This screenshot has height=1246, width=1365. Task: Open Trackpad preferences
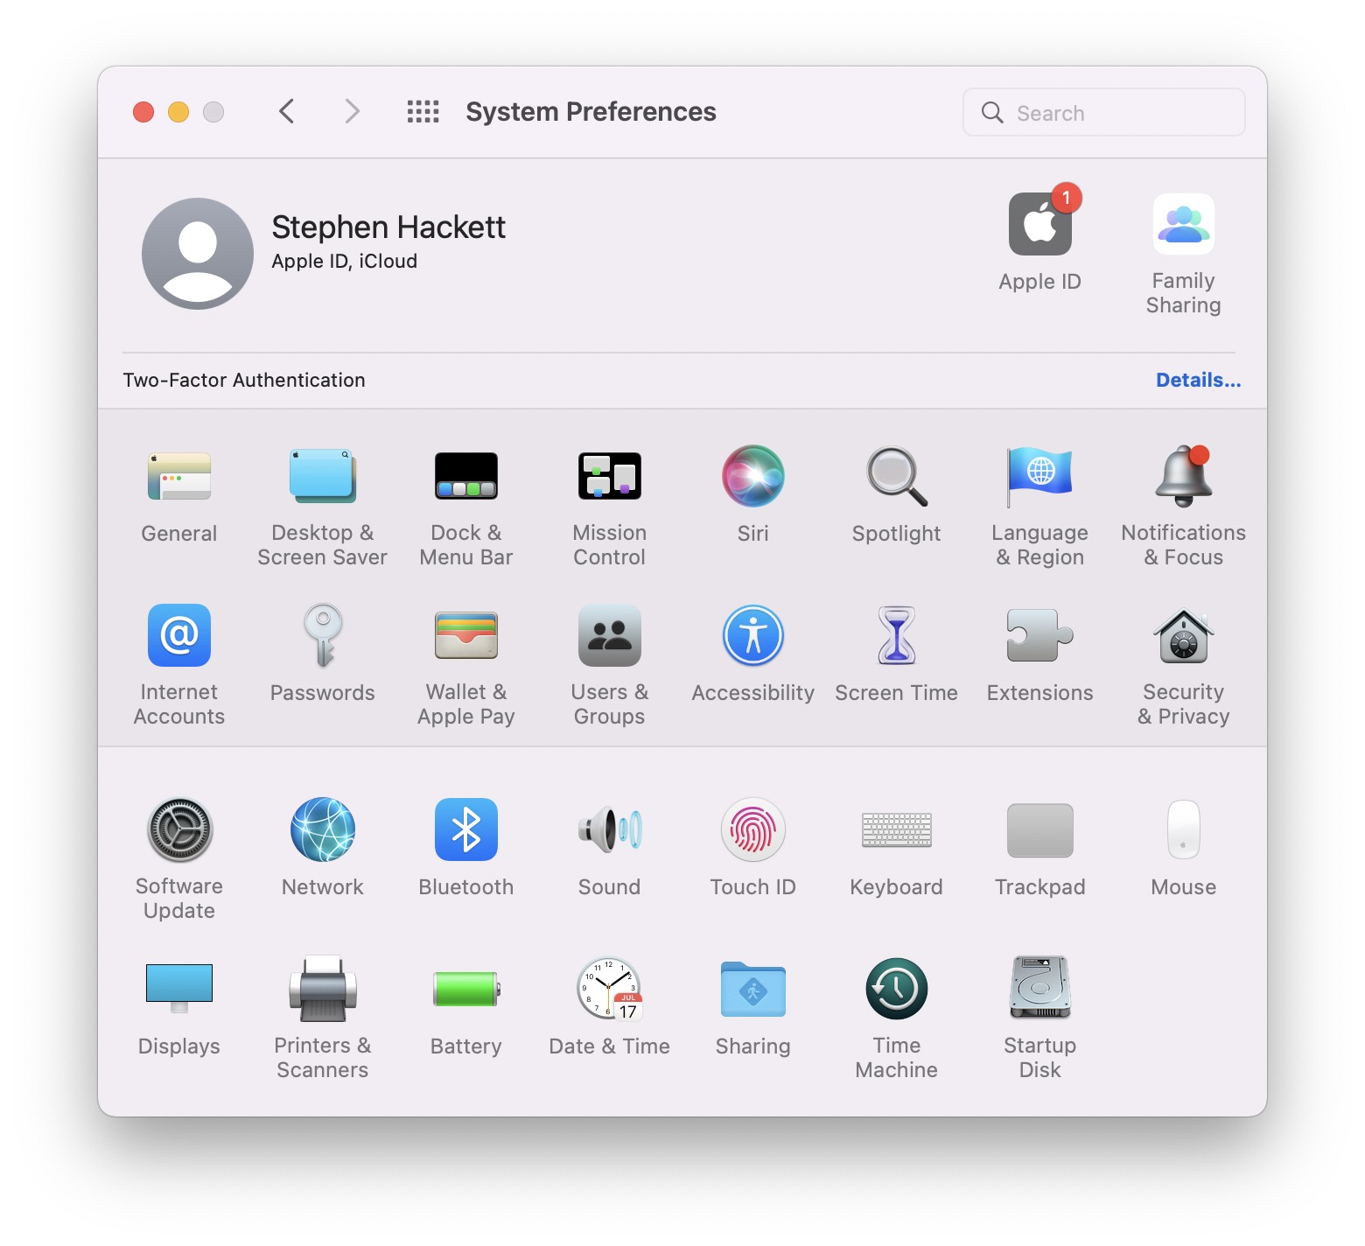coord(1040,830)
